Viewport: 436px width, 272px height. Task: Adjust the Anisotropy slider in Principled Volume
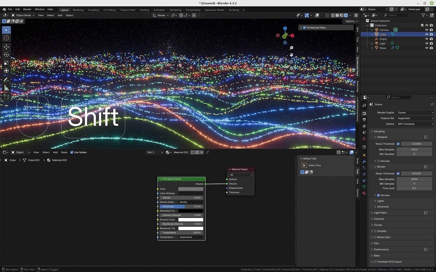(181, 207)
